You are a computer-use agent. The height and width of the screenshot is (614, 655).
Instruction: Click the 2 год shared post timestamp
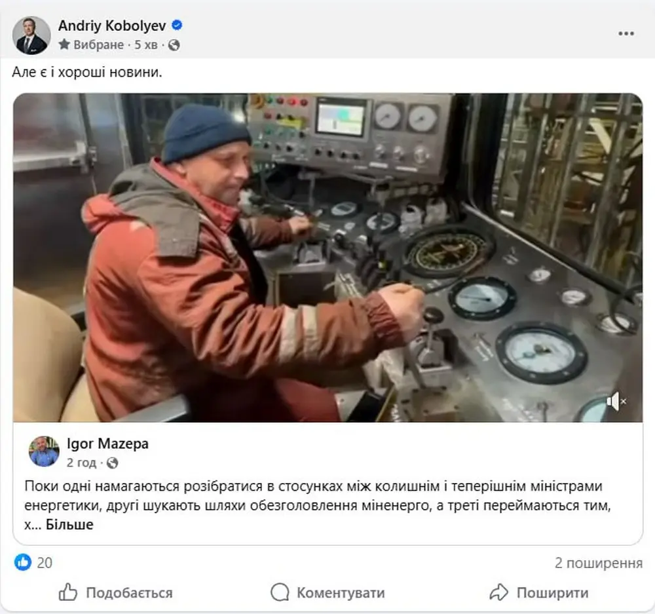81,463
